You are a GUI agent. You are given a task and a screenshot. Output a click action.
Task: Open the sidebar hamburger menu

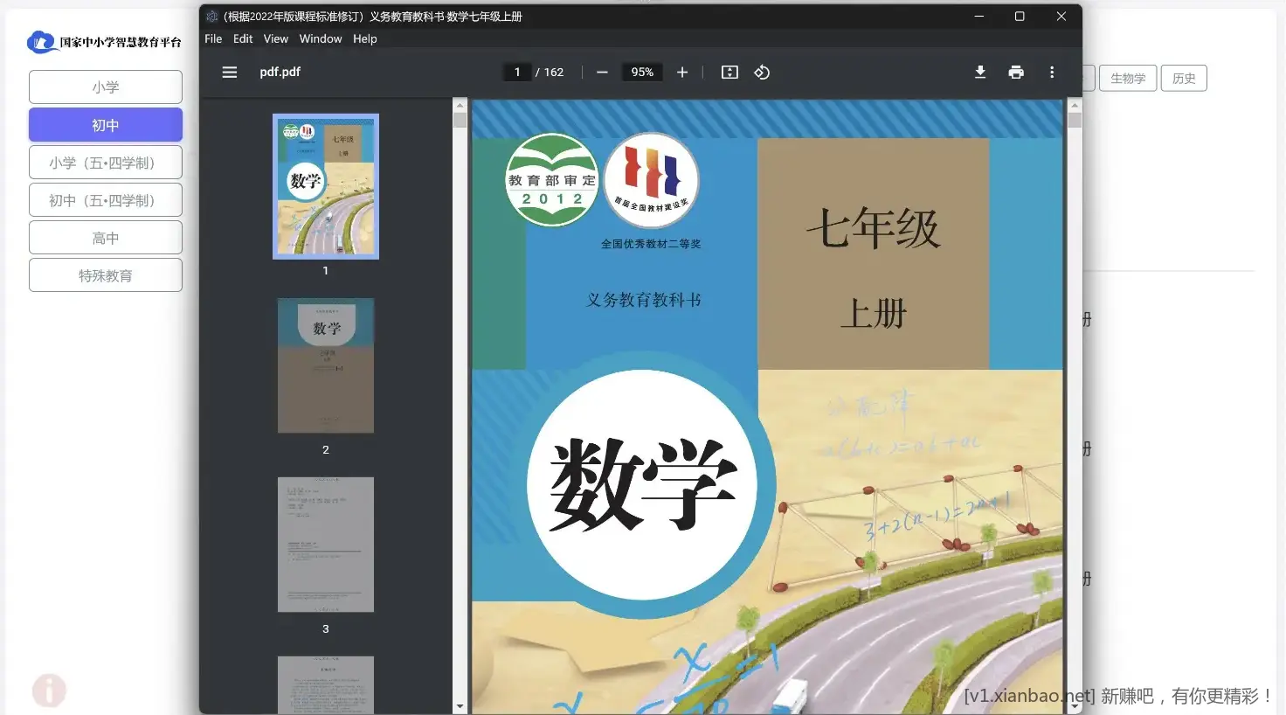(229, 72)
